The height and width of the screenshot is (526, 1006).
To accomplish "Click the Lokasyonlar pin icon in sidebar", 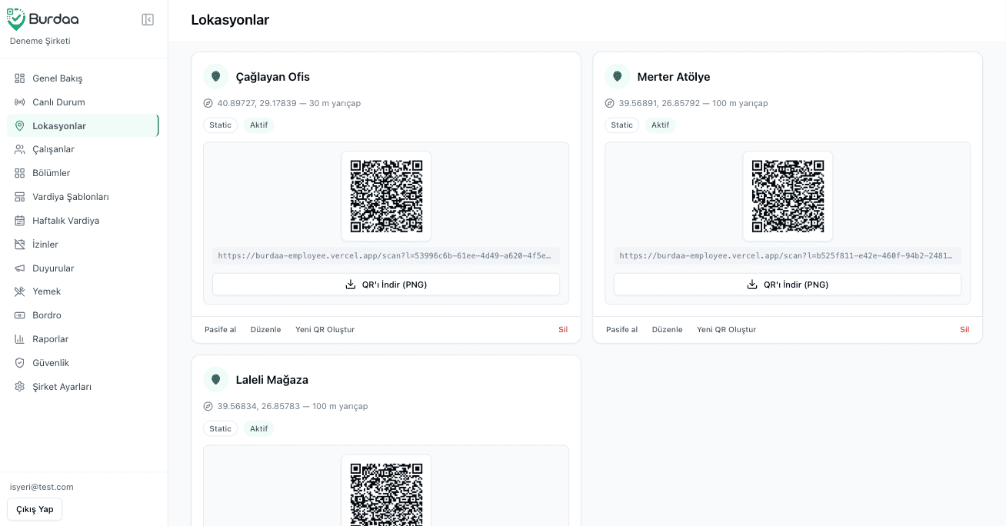I will (x=20, y=126).
